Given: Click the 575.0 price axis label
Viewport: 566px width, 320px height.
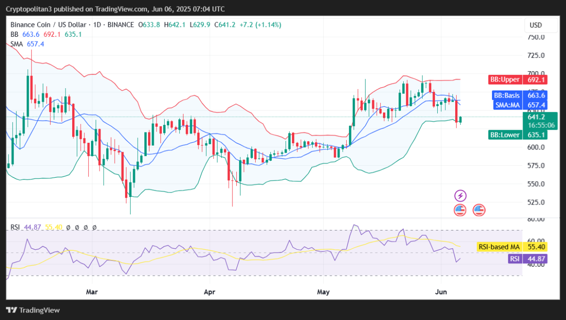Looking at the screenshot, I should point(536,165).
